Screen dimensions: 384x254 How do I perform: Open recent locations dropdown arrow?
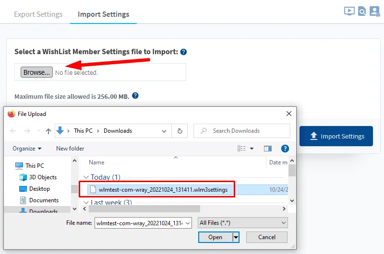[38, 131]
